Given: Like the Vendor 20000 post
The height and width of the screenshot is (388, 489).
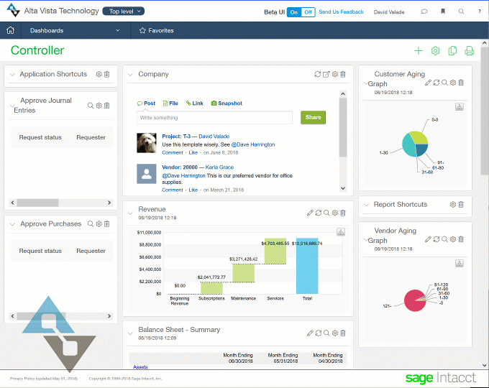Looking at the screenshot, I should click(x=193, y=190).
